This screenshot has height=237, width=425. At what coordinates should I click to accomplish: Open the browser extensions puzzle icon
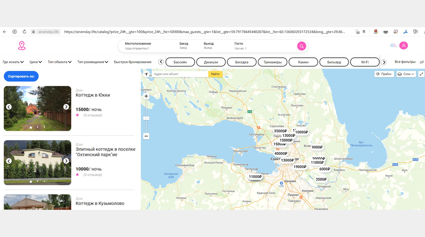tap(415, 32)
